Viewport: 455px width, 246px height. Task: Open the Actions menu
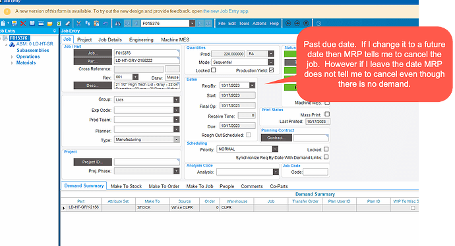[259, 24]
